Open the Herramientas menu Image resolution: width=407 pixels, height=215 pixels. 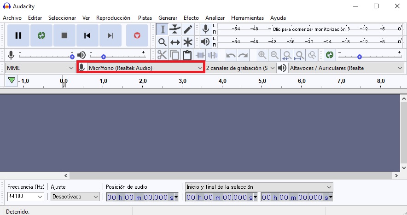click(247, 18)
